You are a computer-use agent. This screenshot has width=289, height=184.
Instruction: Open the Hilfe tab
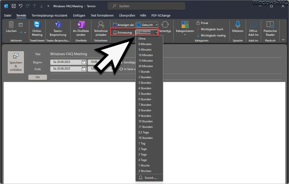click(143, 16)
